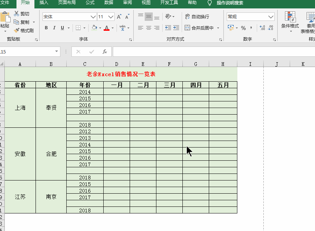The image size is (315, 231).
Task: Open the font size dropdown 11
Action: [x=111, y=17]
